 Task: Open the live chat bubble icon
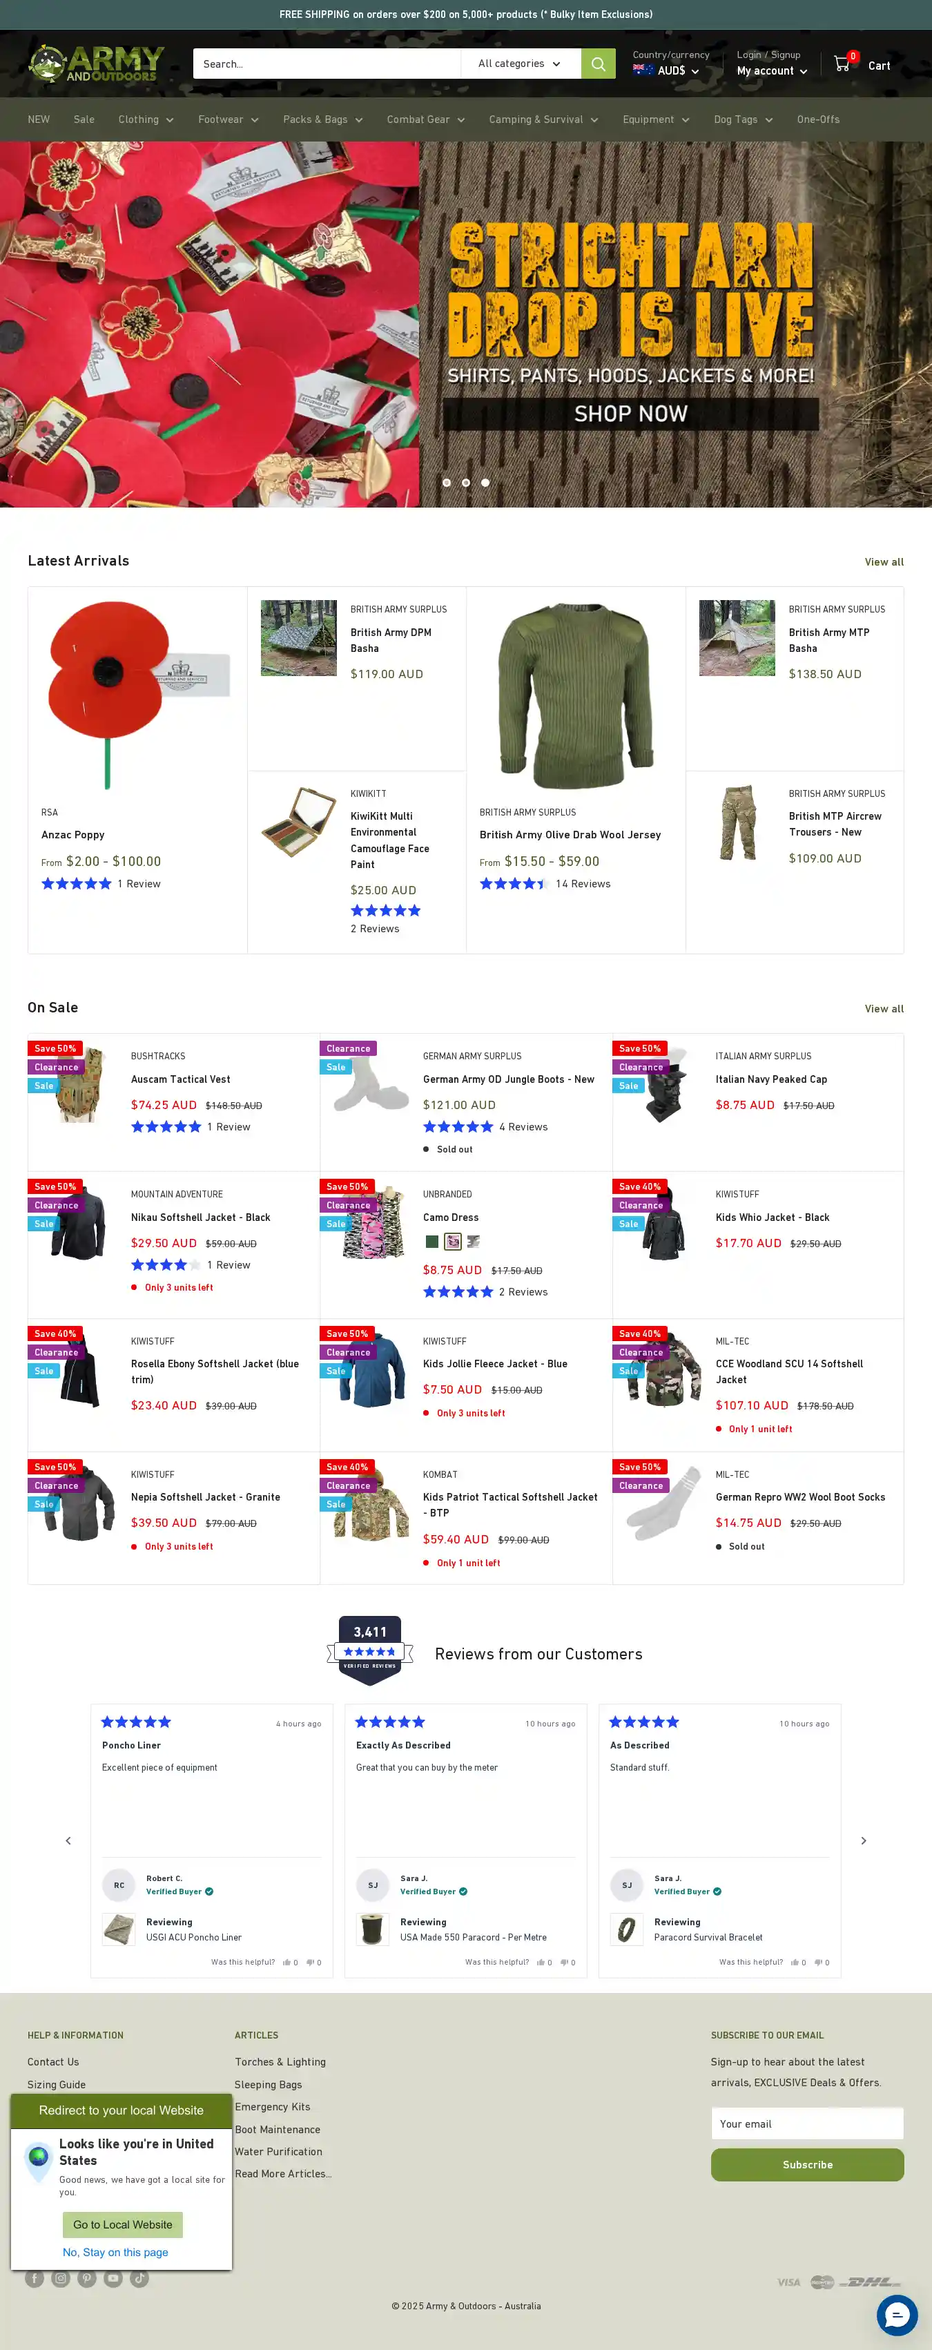pos(896,2314)
